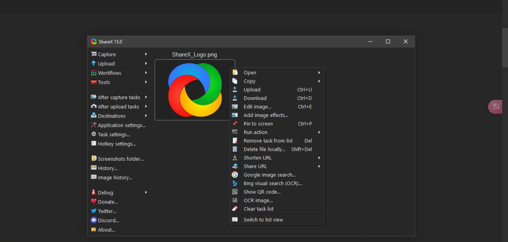508x242 pixels.
Task: Choose Delete file locally... entry
Action: coord(277,149)
